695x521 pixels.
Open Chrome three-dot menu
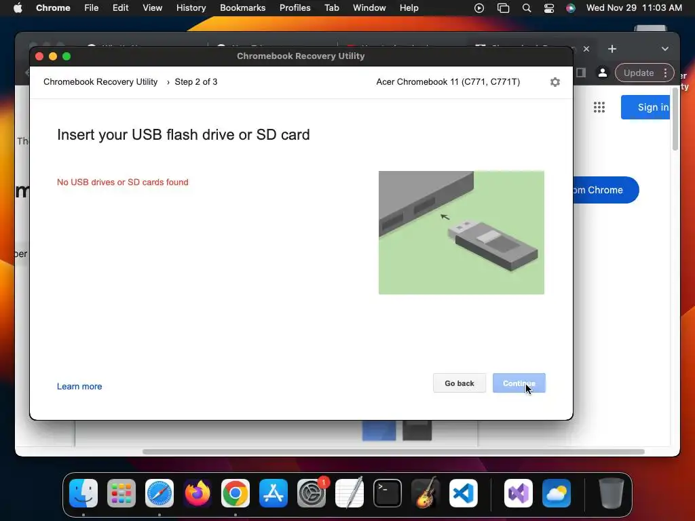[665, 73]
